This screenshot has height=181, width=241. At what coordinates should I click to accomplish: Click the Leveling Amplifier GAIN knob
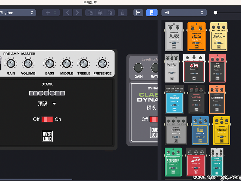coord(138,67)
